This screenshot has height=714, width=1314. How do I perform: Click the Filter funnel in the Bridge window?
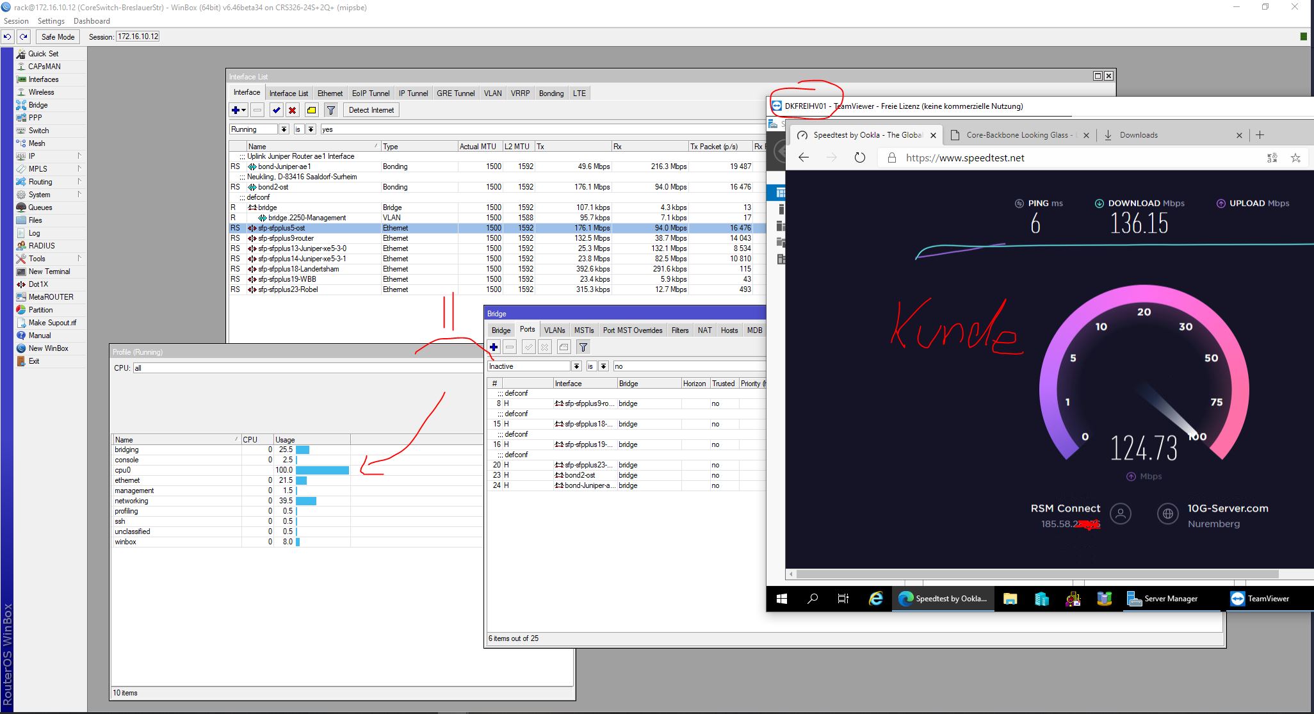pyautogui.click(x=583, y=347)
